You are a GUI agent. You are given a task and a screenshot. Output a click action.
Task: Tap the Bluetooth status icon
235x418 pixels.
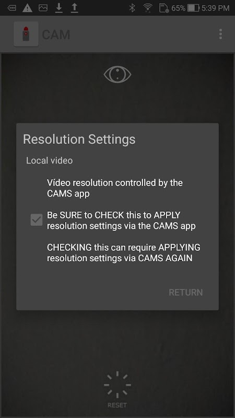click(x=132, y=8)
